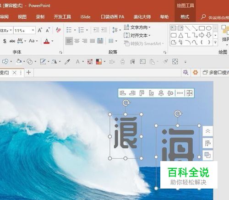
Task: Customize quick access toolbar dropdown
Action: (185, 62)
